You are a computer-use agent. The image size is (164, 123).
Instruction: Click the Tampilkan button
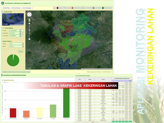(x=21, y=51)
